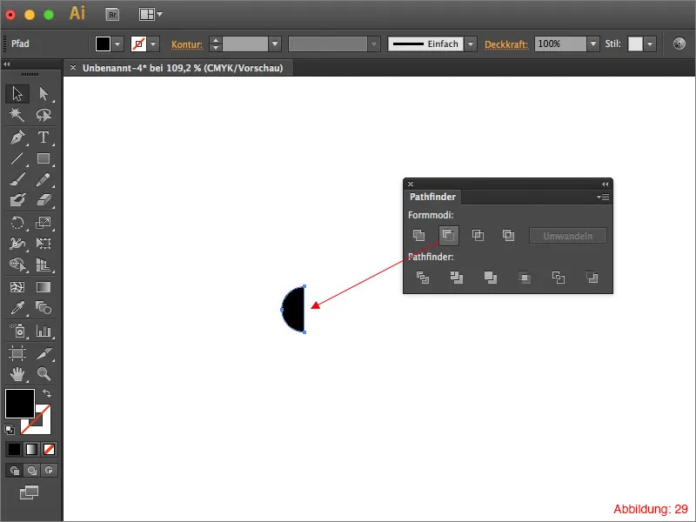The height and width of the screenshot is (522, 696).
Task: Click Exclude shape mode in Pathfinder
Action: click(x=508, y=235)
